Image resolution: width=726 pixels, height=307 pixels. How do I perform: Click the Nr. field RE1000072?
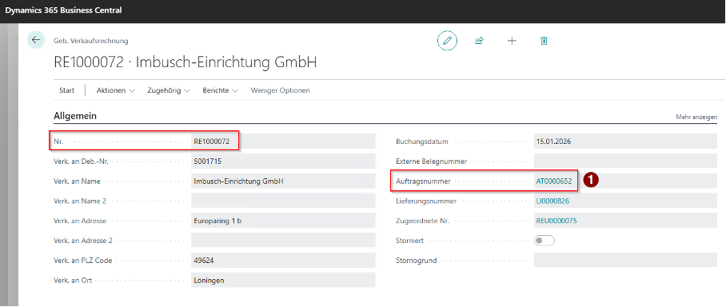pyautogui.click(x=283, y=142)
